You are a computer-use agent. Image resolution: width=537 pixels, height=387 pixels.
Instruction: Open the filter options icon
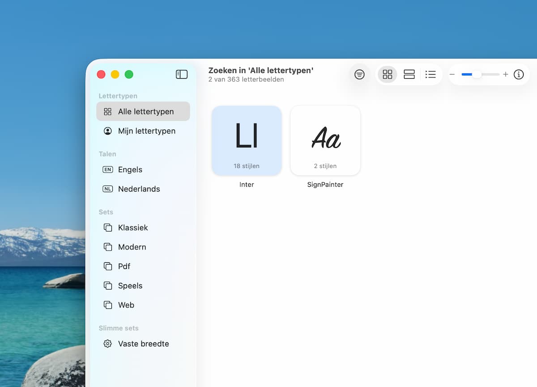(x=359, y=75)
